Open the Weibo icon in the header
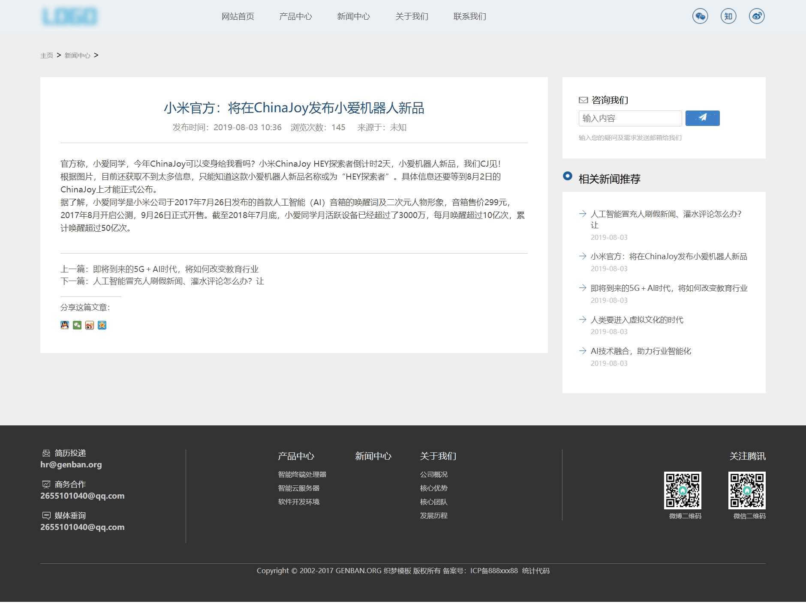Viewport: 806px width, 610px height. click(757, 16)
